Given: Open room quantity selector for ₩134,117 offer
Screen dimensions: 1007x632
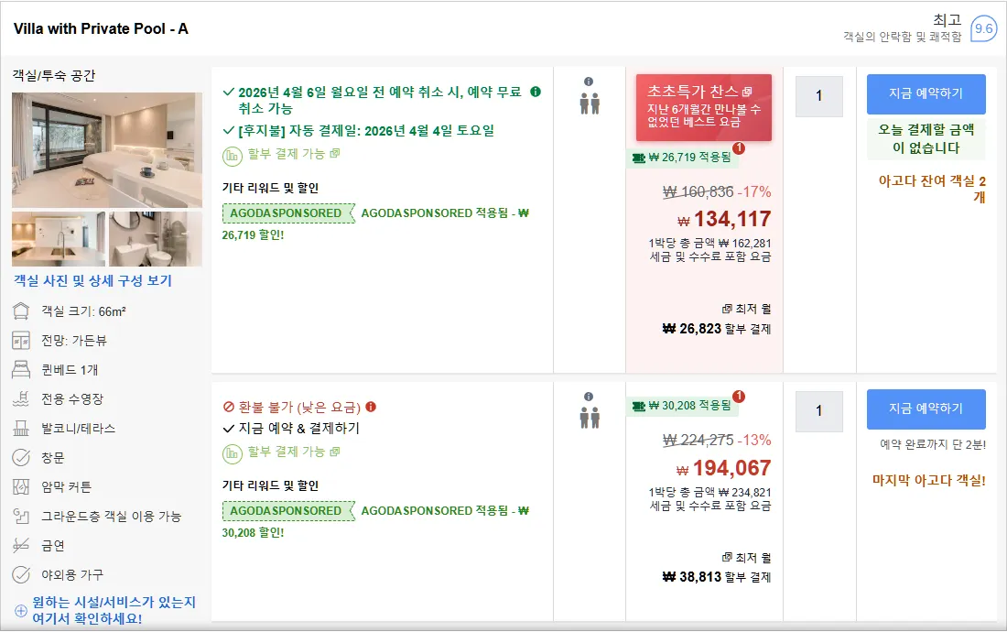Looking at the screenshot, I should (818, 96).
